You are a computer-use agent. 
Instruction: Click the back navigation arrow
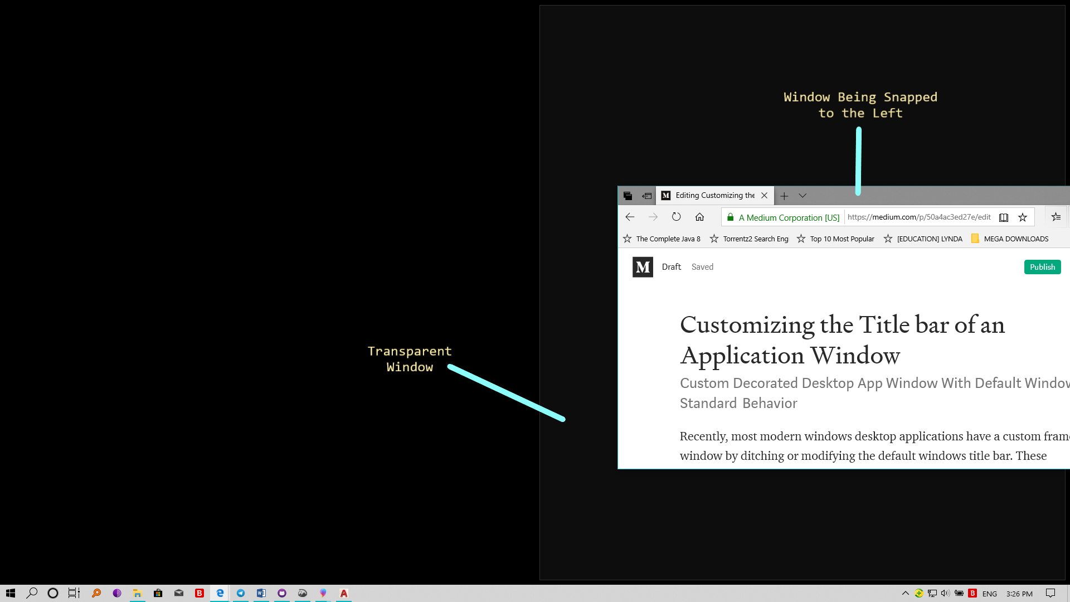[x=630, y=217]
